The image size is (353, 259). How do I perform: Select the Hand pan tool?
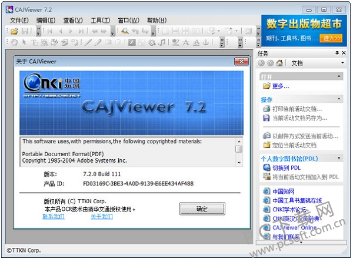(14, 42)
